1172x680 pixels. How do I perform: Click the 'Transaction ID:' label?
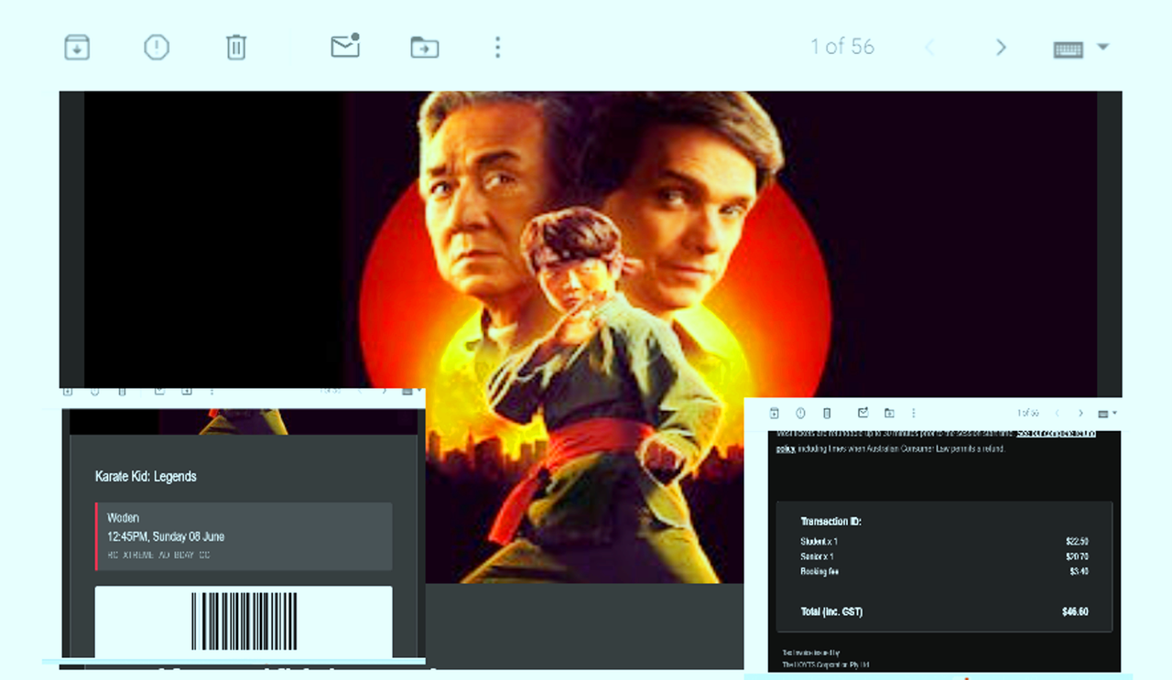pyautogui.click(x=831, y=522)
